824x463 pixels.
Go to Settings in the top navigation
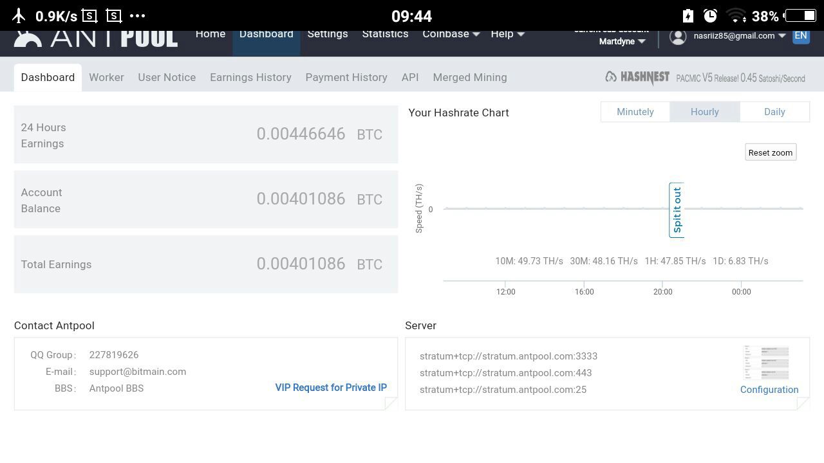pos(328,34)
